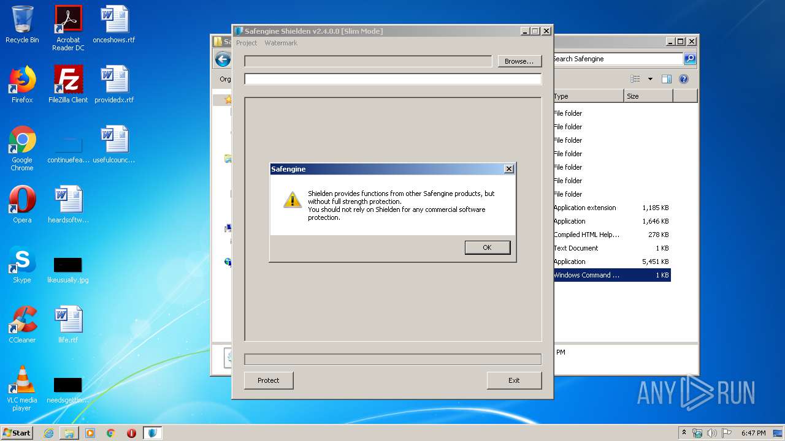
Task: Change view using Explorer's view icon
Action: 635,79
